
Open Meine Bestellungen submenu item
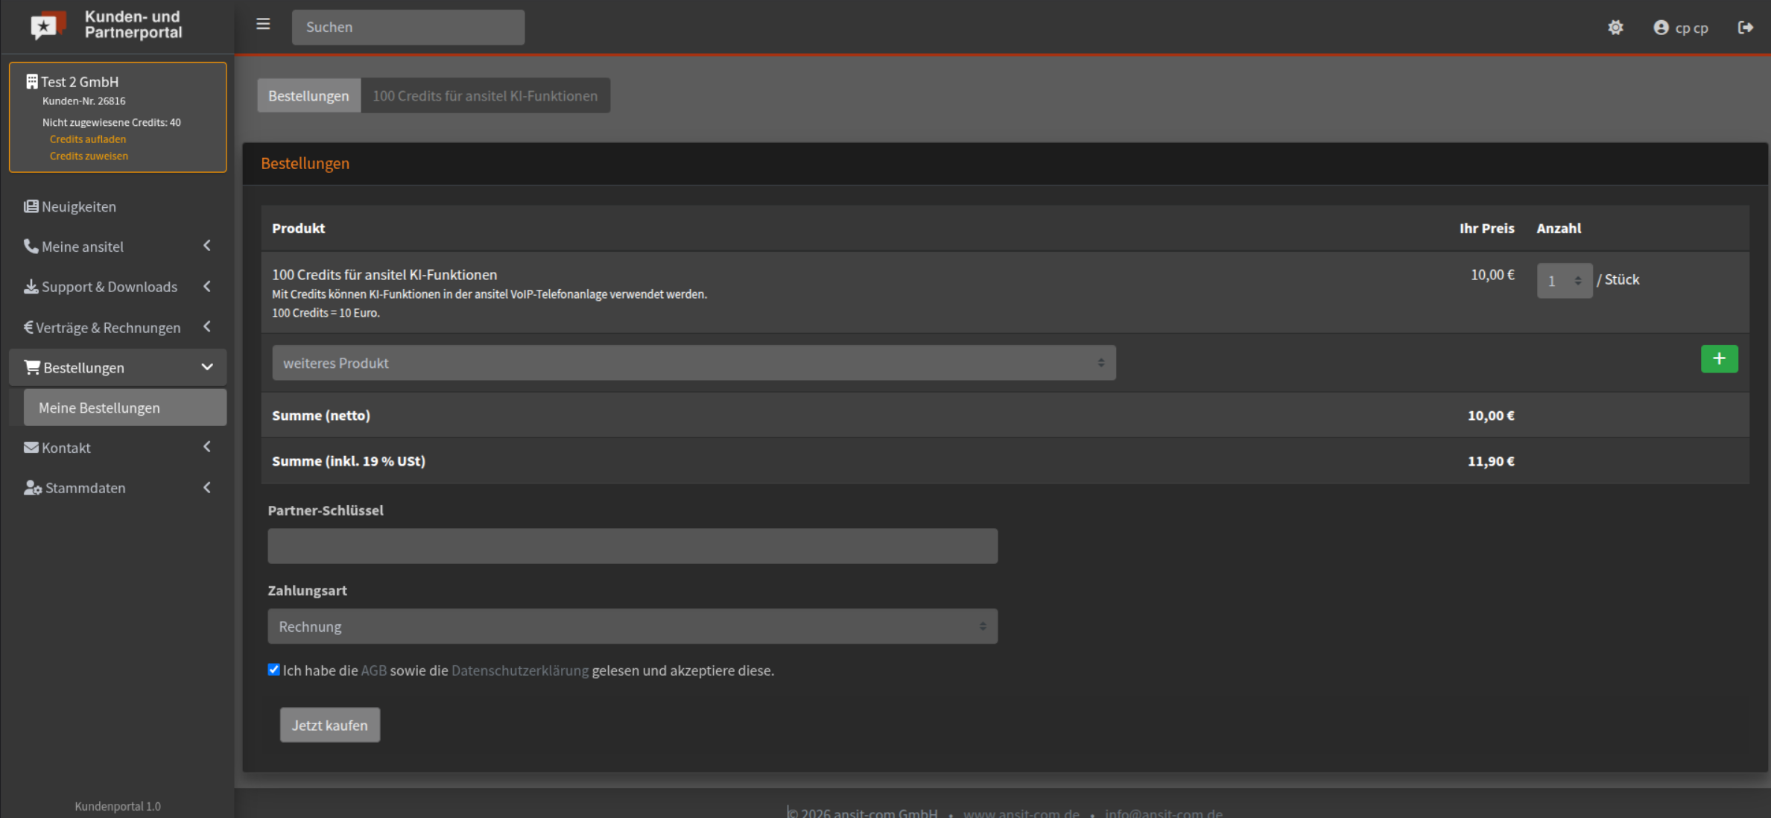coord(125,408)
